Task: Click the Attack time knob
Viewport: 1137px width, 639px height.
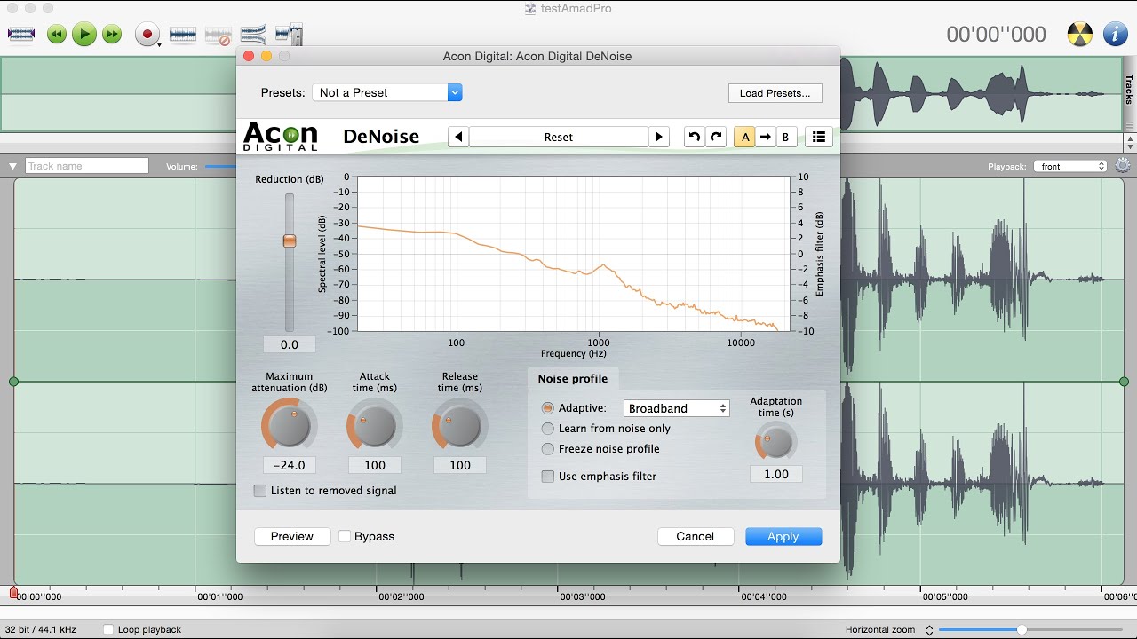Action: 374,426
